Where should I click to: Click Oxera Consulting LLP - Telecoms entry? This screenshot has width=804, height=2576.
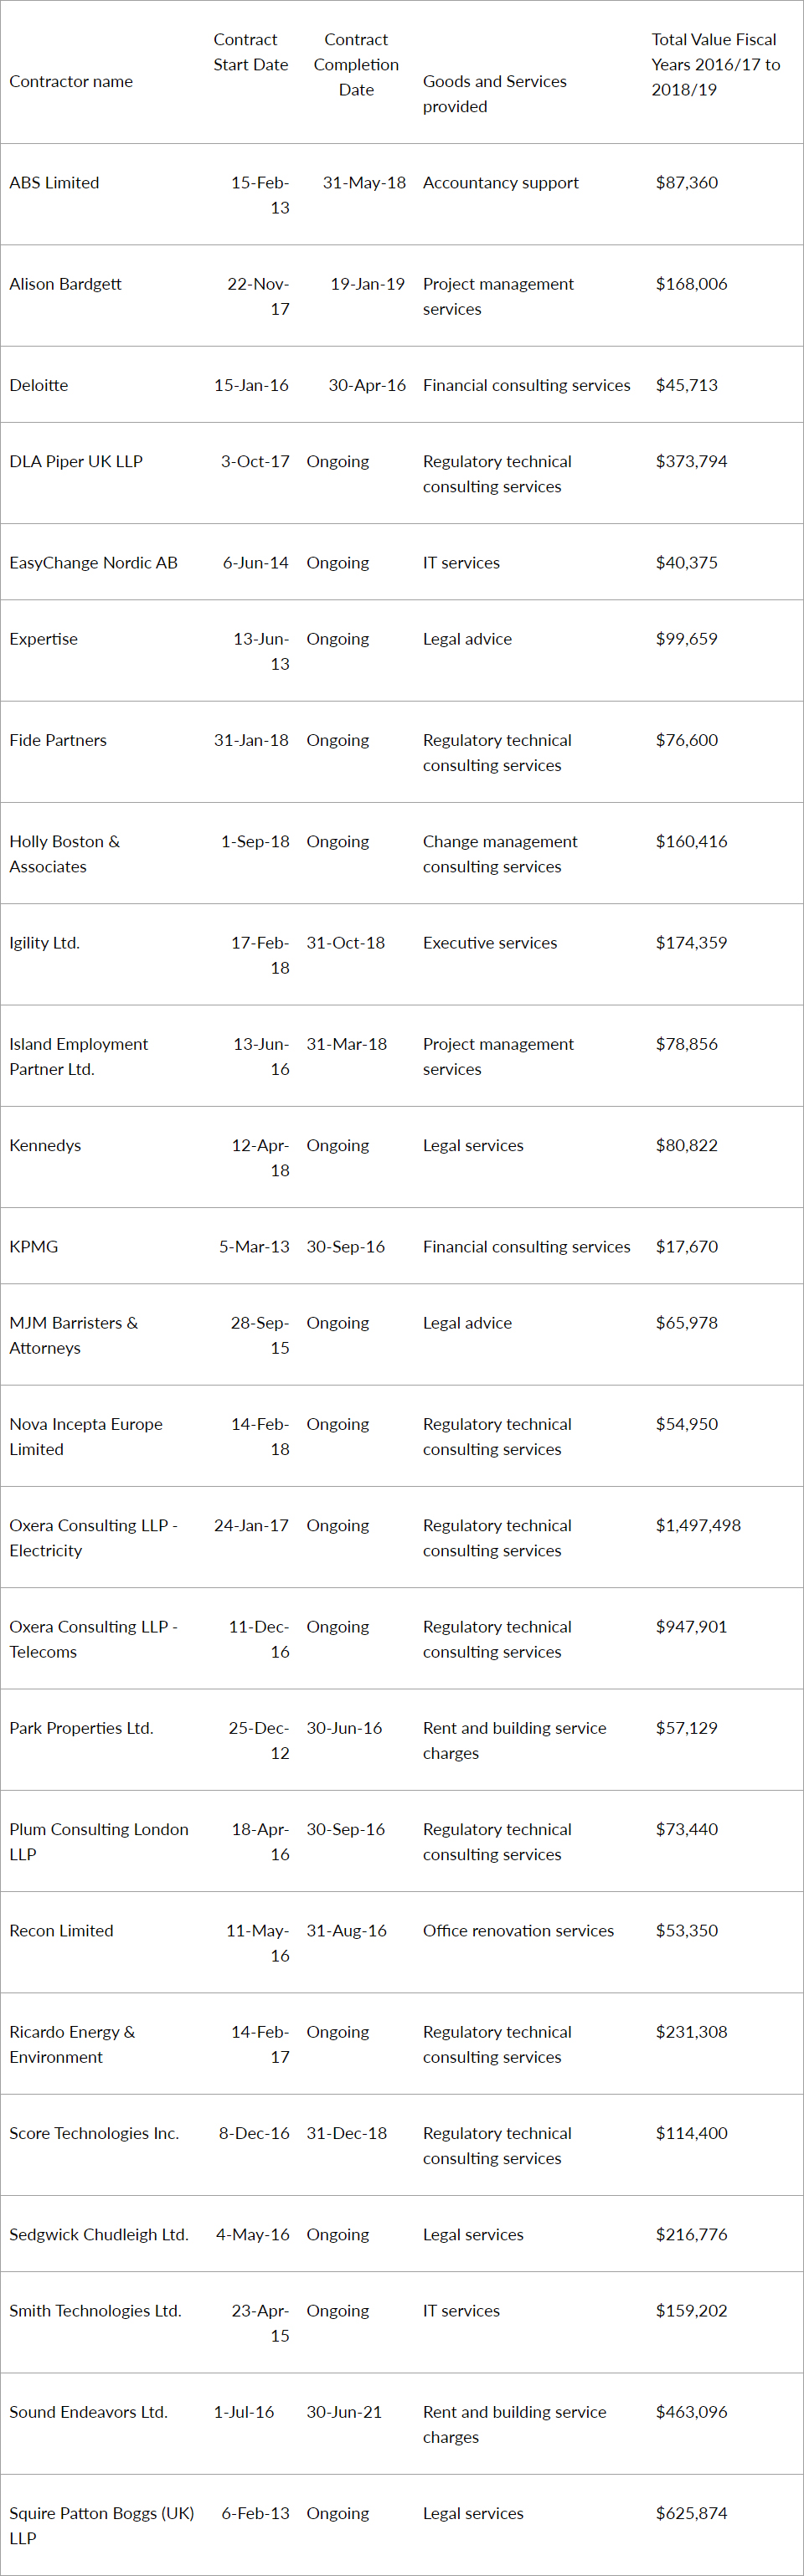click(93, 1640)
